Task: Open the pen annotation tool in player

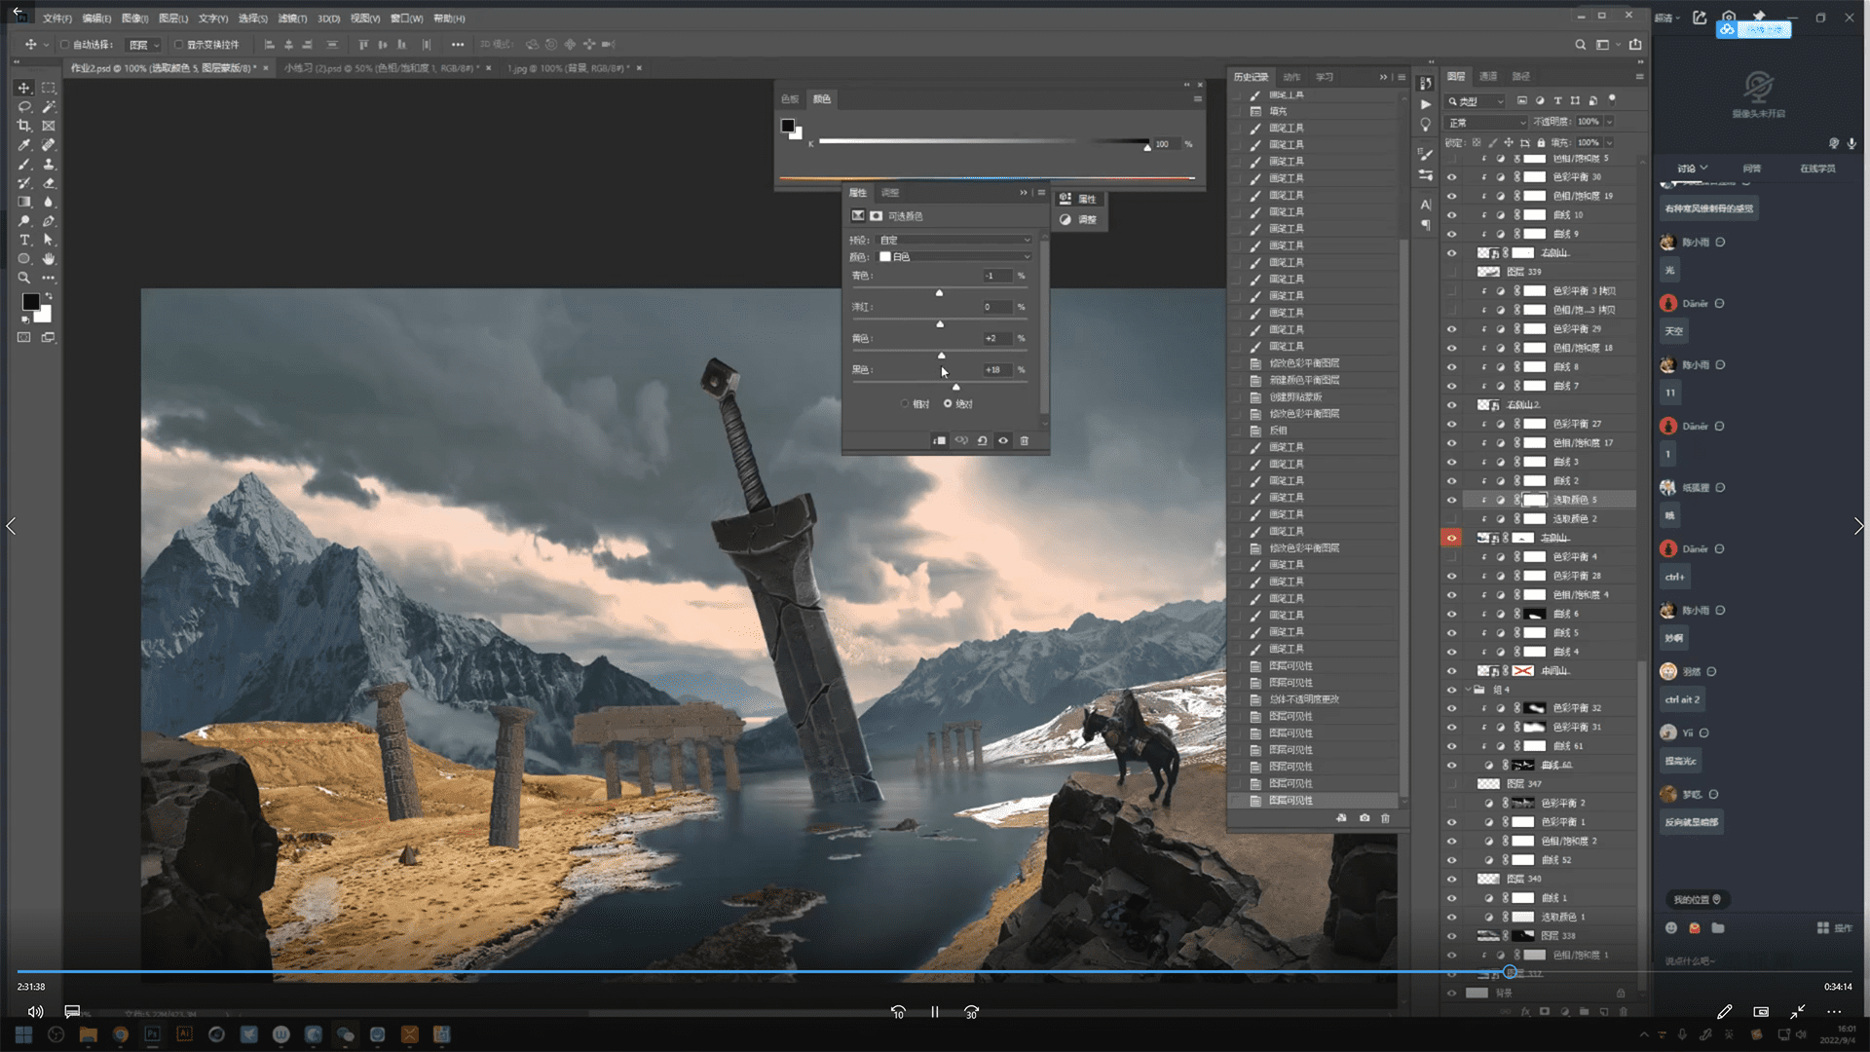Action: pyautogui.click(x=1724, y=1012)
